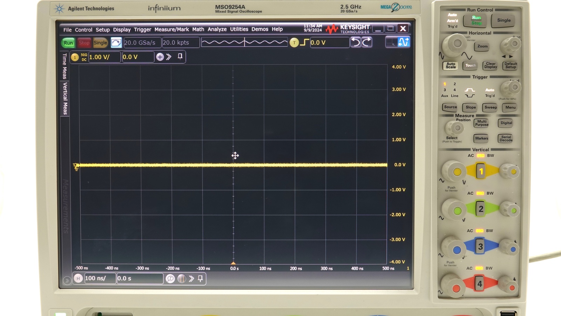This screenshot has height=316, width=561.
Task: Open the 20.0 kpts memory depth field
Action: click(x=181, y=42)
